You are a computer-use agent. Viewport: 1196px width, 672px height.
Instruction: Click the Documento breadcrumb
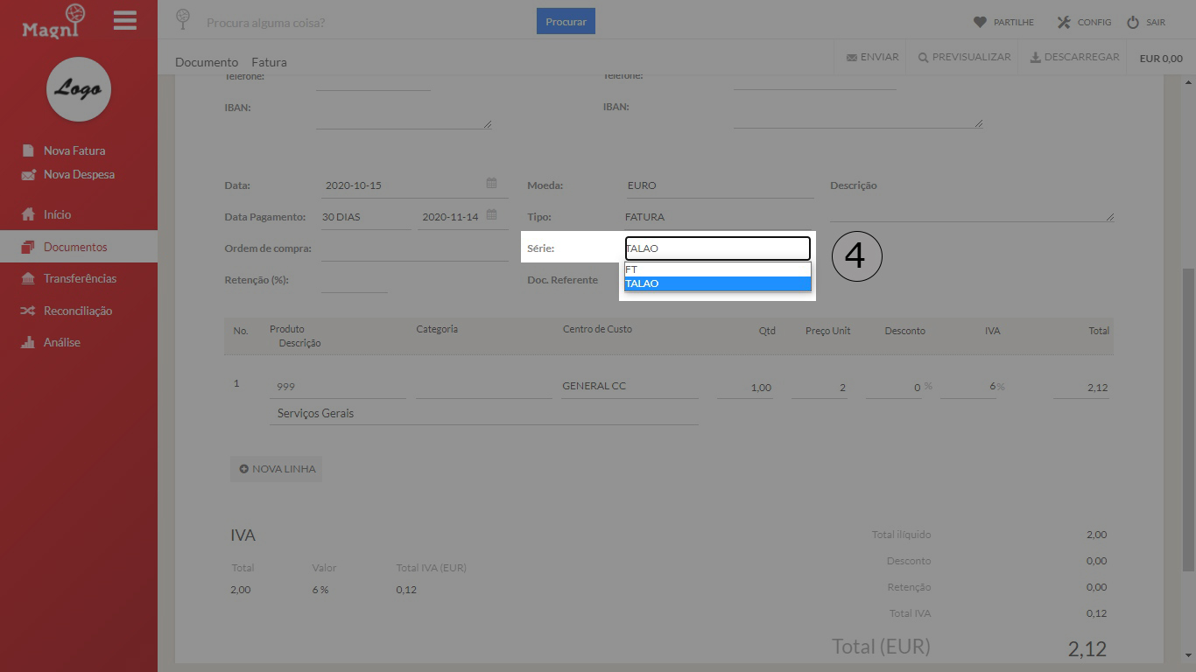click(207, 62)
